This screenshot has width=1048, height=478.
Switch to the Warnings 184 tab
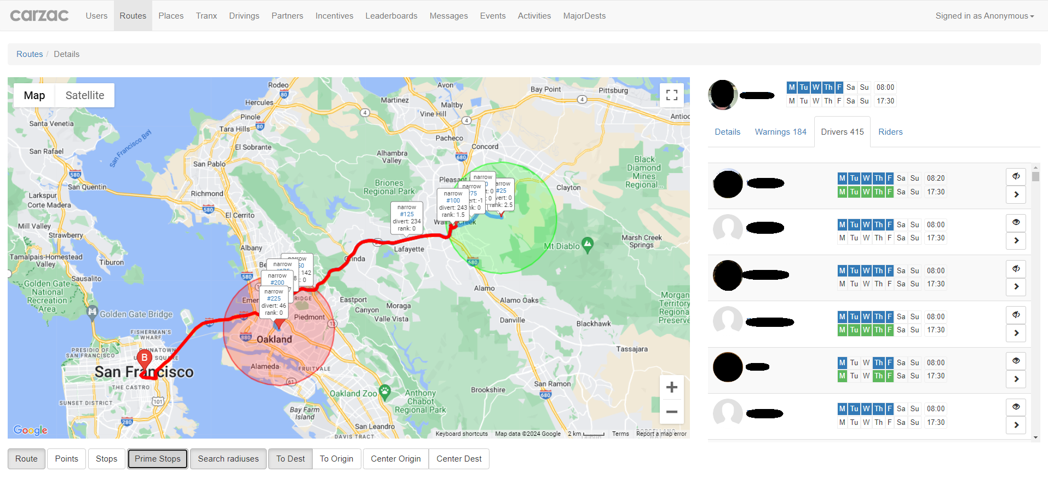coord(780,132)
